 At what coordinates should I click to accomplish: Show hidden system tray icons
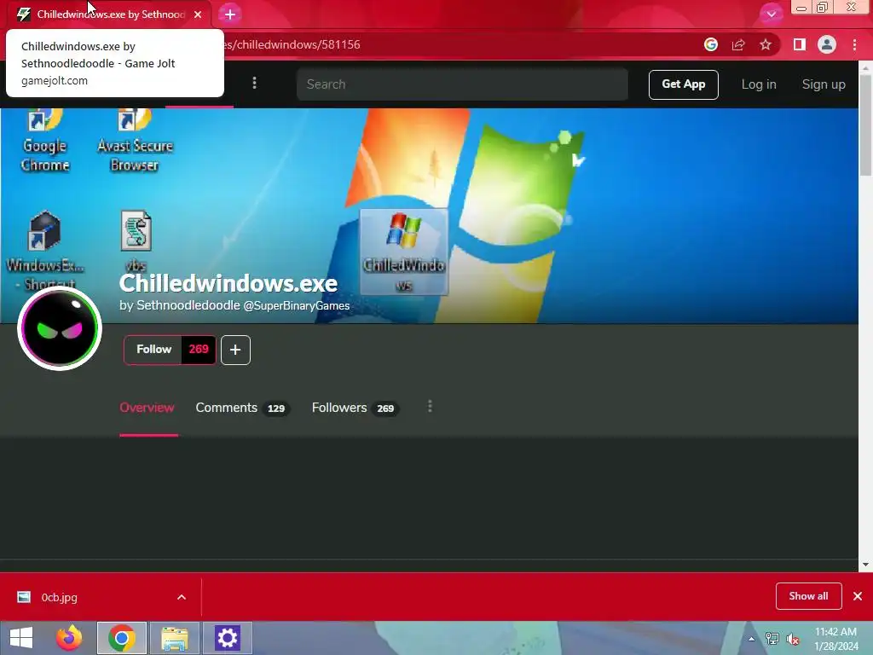tap(751, 639)
